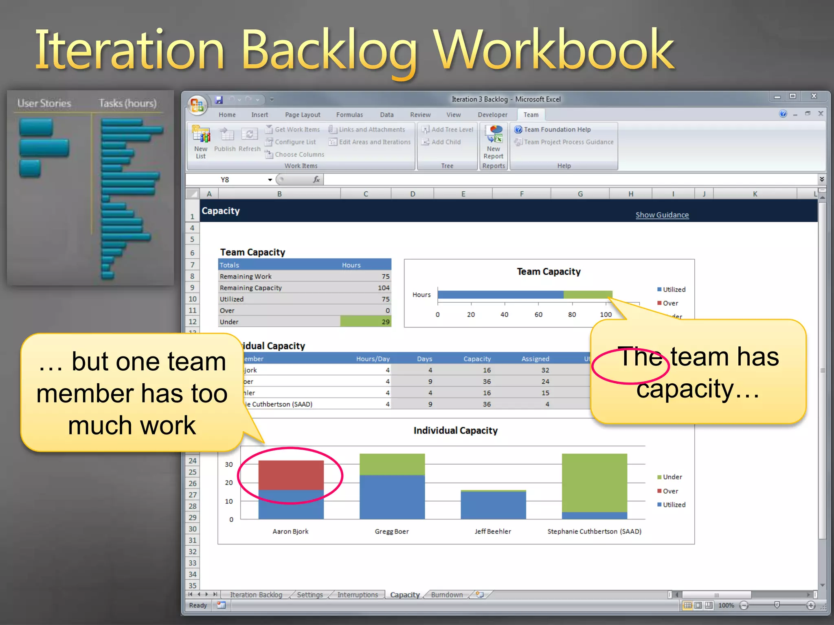Click the insert function fx icon
Screen dimensions: 834x625
click(x=316, y=179)
